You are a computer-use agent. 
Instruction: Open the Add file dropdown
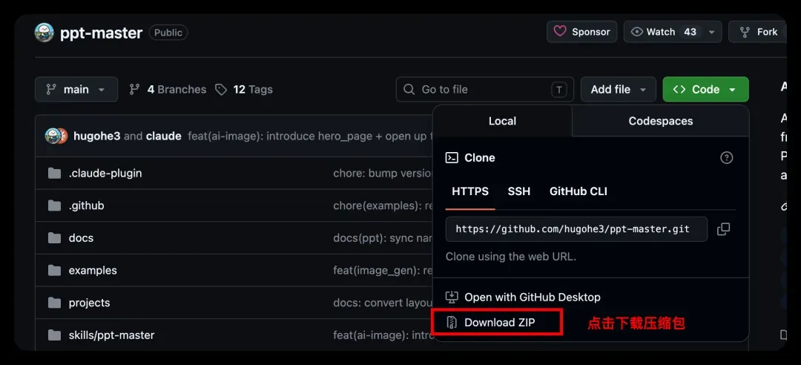click(x=618, y=90)
